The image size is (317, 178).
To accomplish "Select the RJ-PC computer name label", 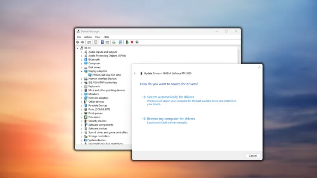I will (88, 48).
